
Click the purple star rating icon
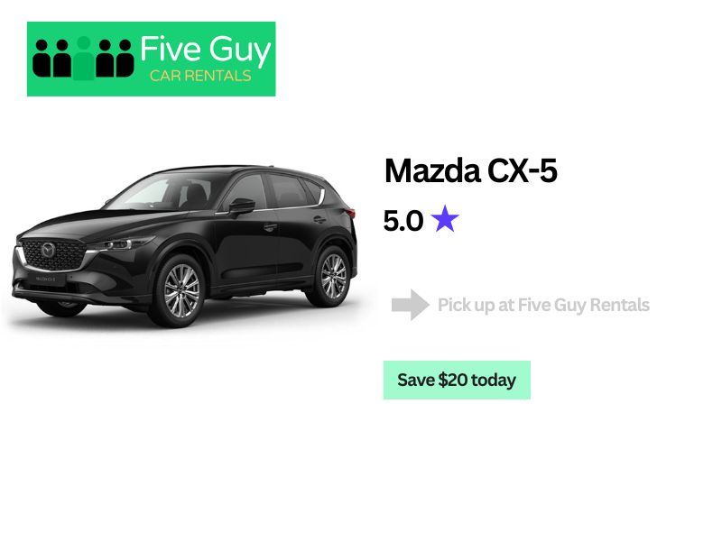(445, 219)
